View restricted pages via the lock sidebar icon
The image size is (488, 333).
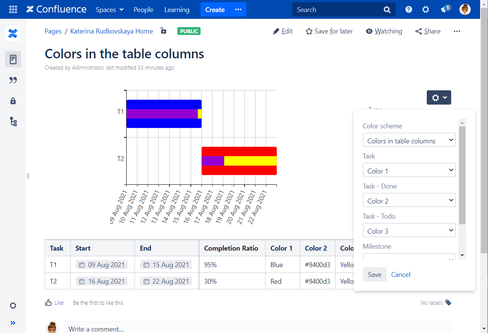(14, 100)
